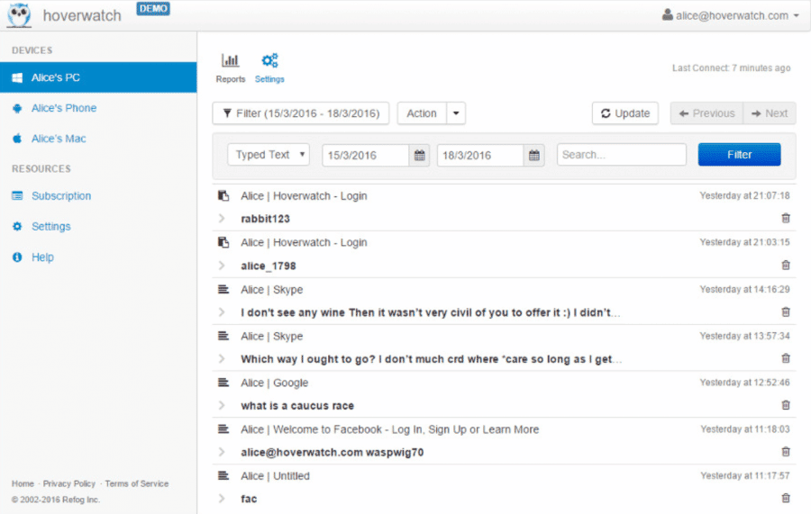Delete the alice_1798 entry
811x514 pixels.
click(786, 265)
